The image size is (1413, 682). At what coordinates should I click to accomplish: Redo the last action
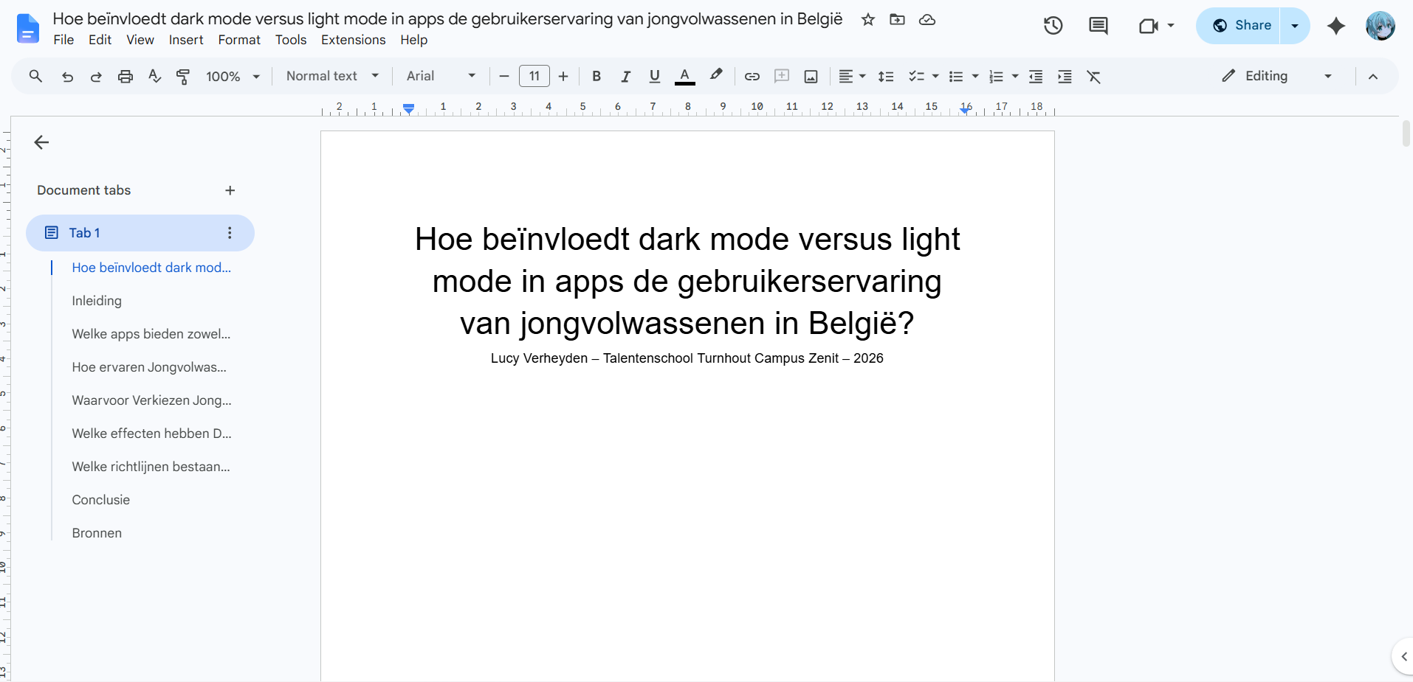tap(96, 76)
